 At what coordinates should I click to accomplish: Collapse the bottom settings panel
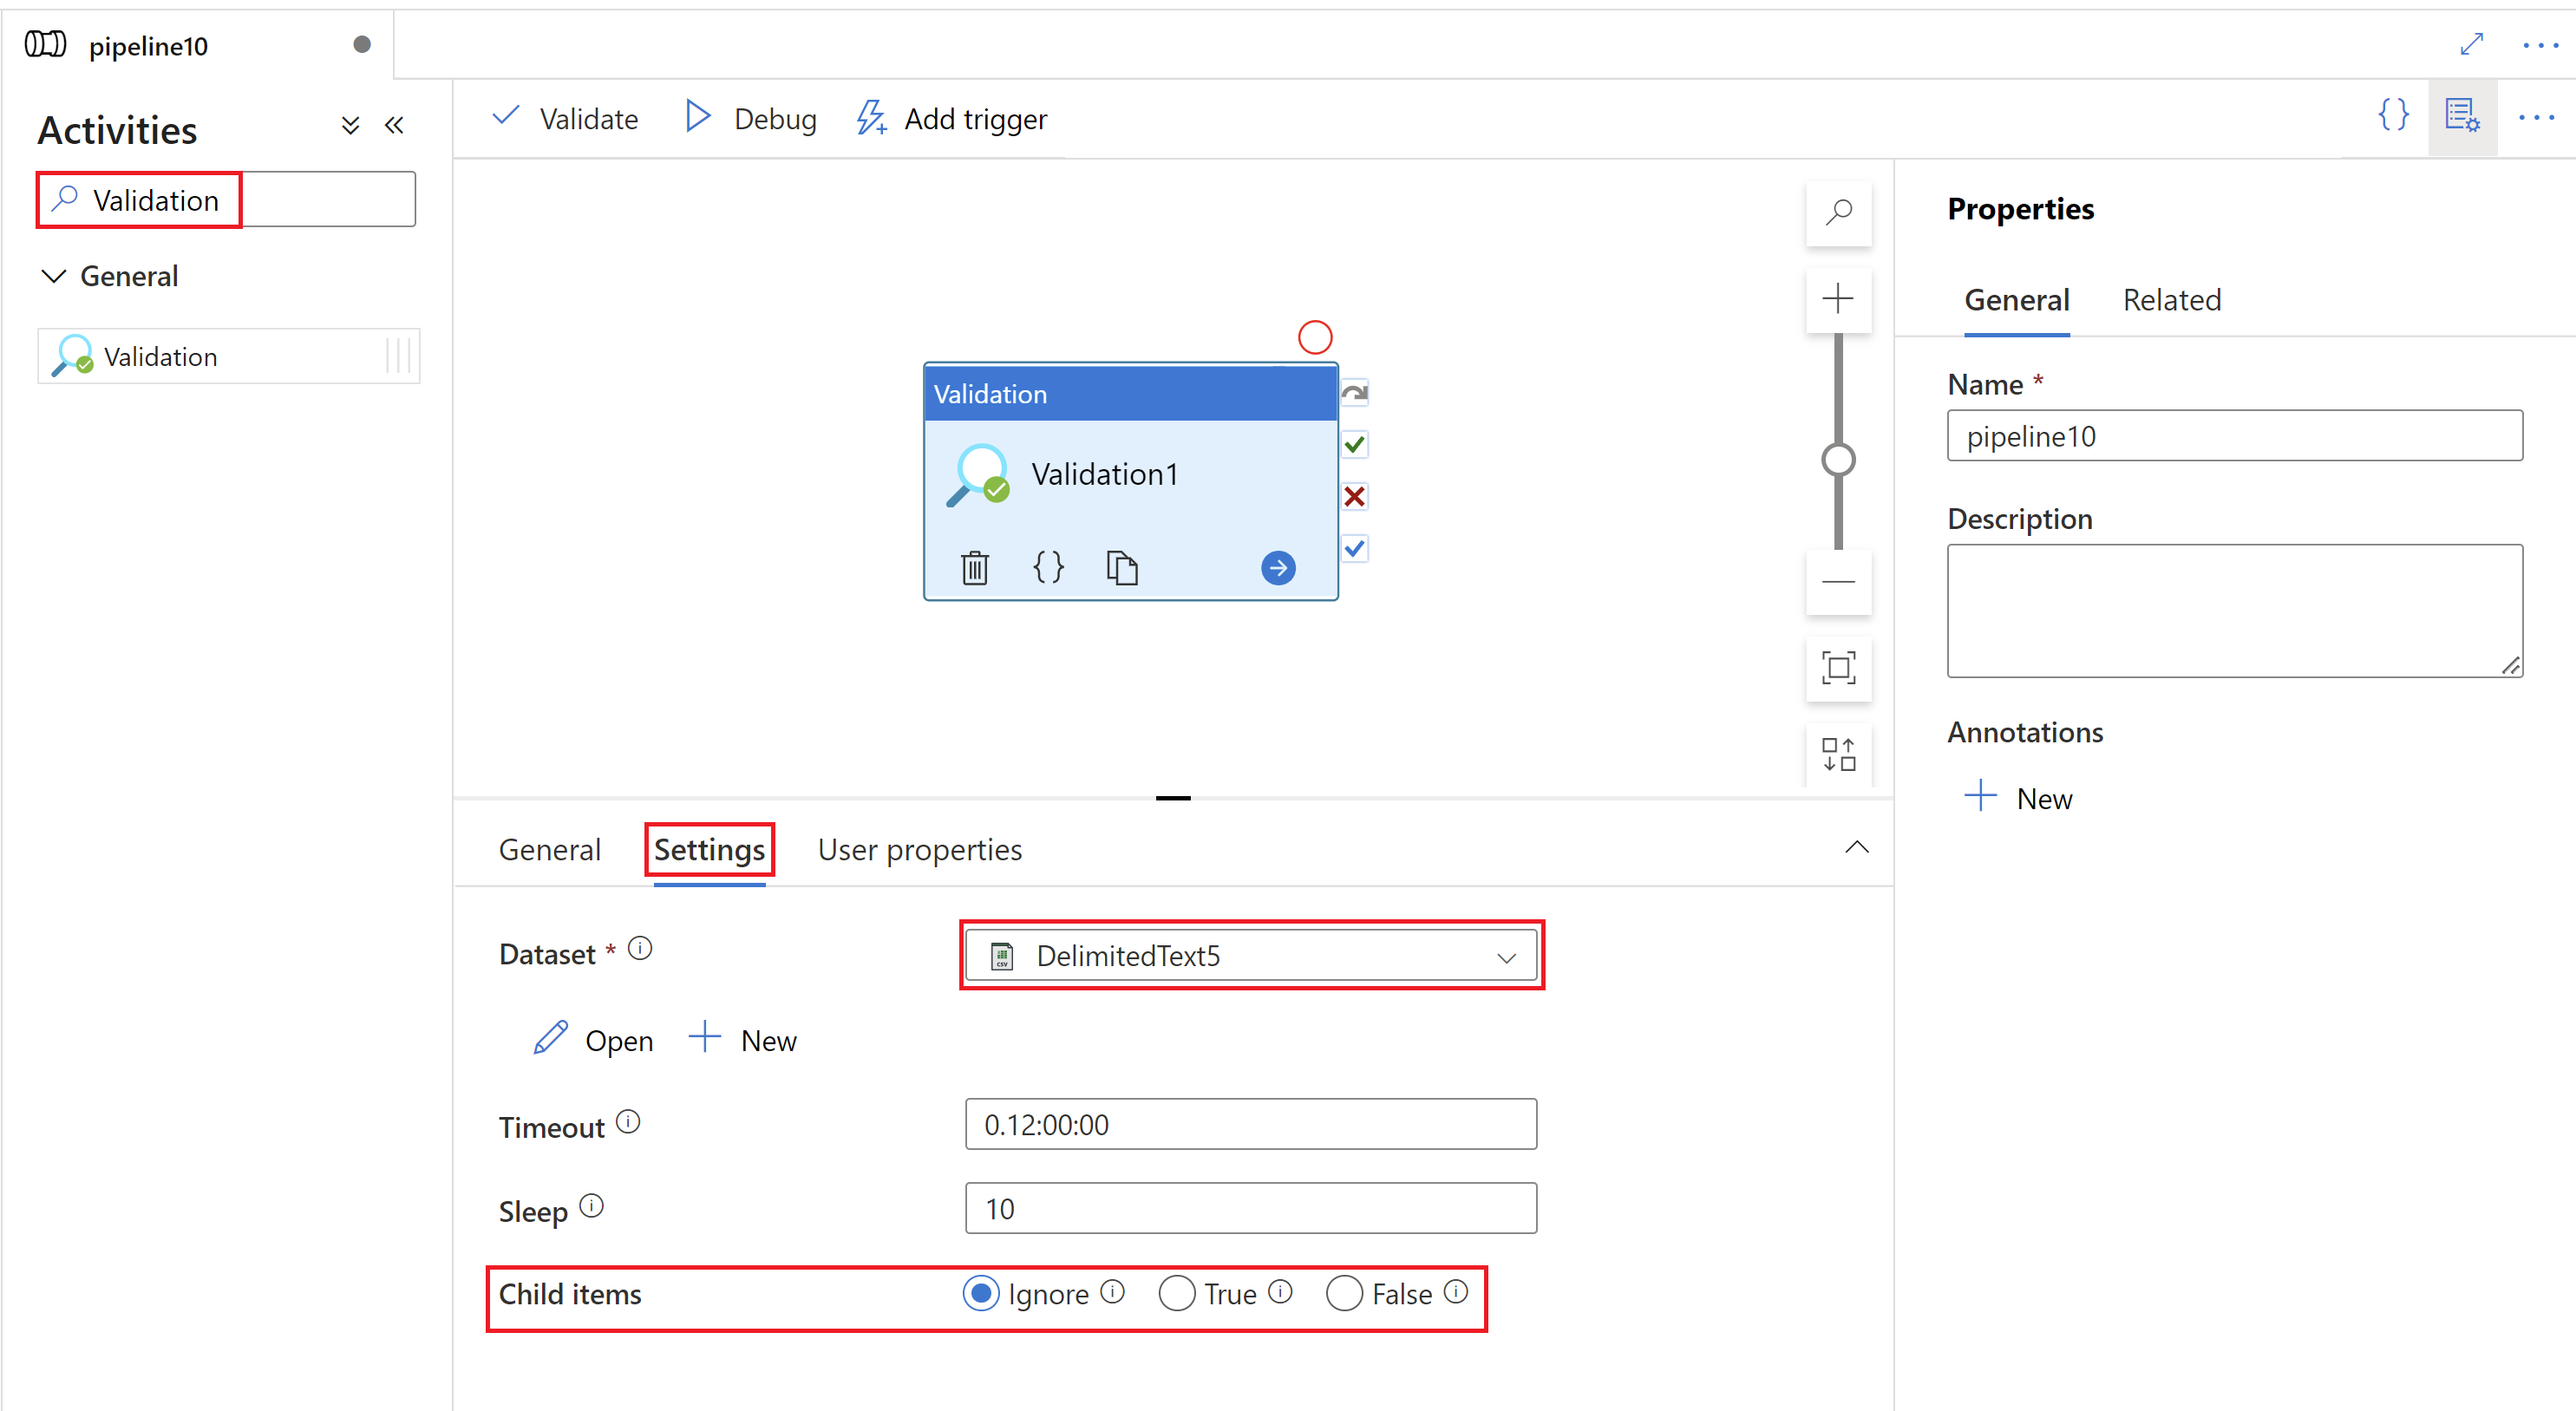1857,848
